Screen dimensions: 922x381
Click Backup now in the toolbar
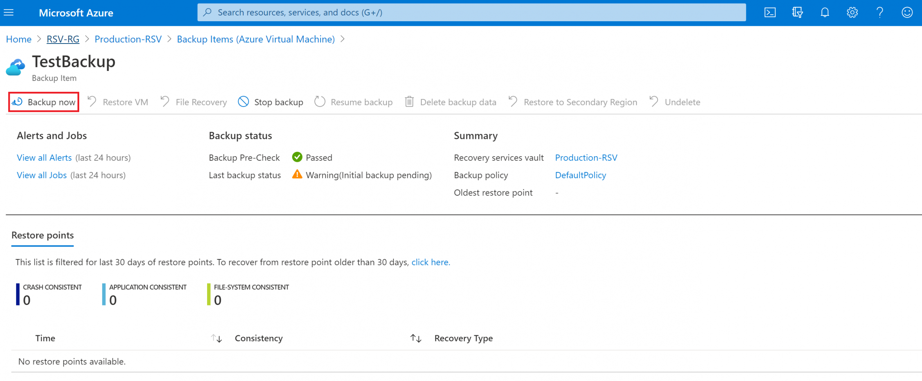coord(44,102)
